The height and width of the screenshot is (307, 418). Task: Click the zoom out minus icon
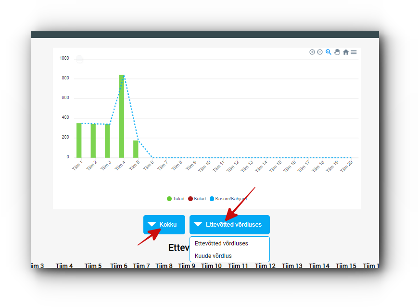coord(320,52)
